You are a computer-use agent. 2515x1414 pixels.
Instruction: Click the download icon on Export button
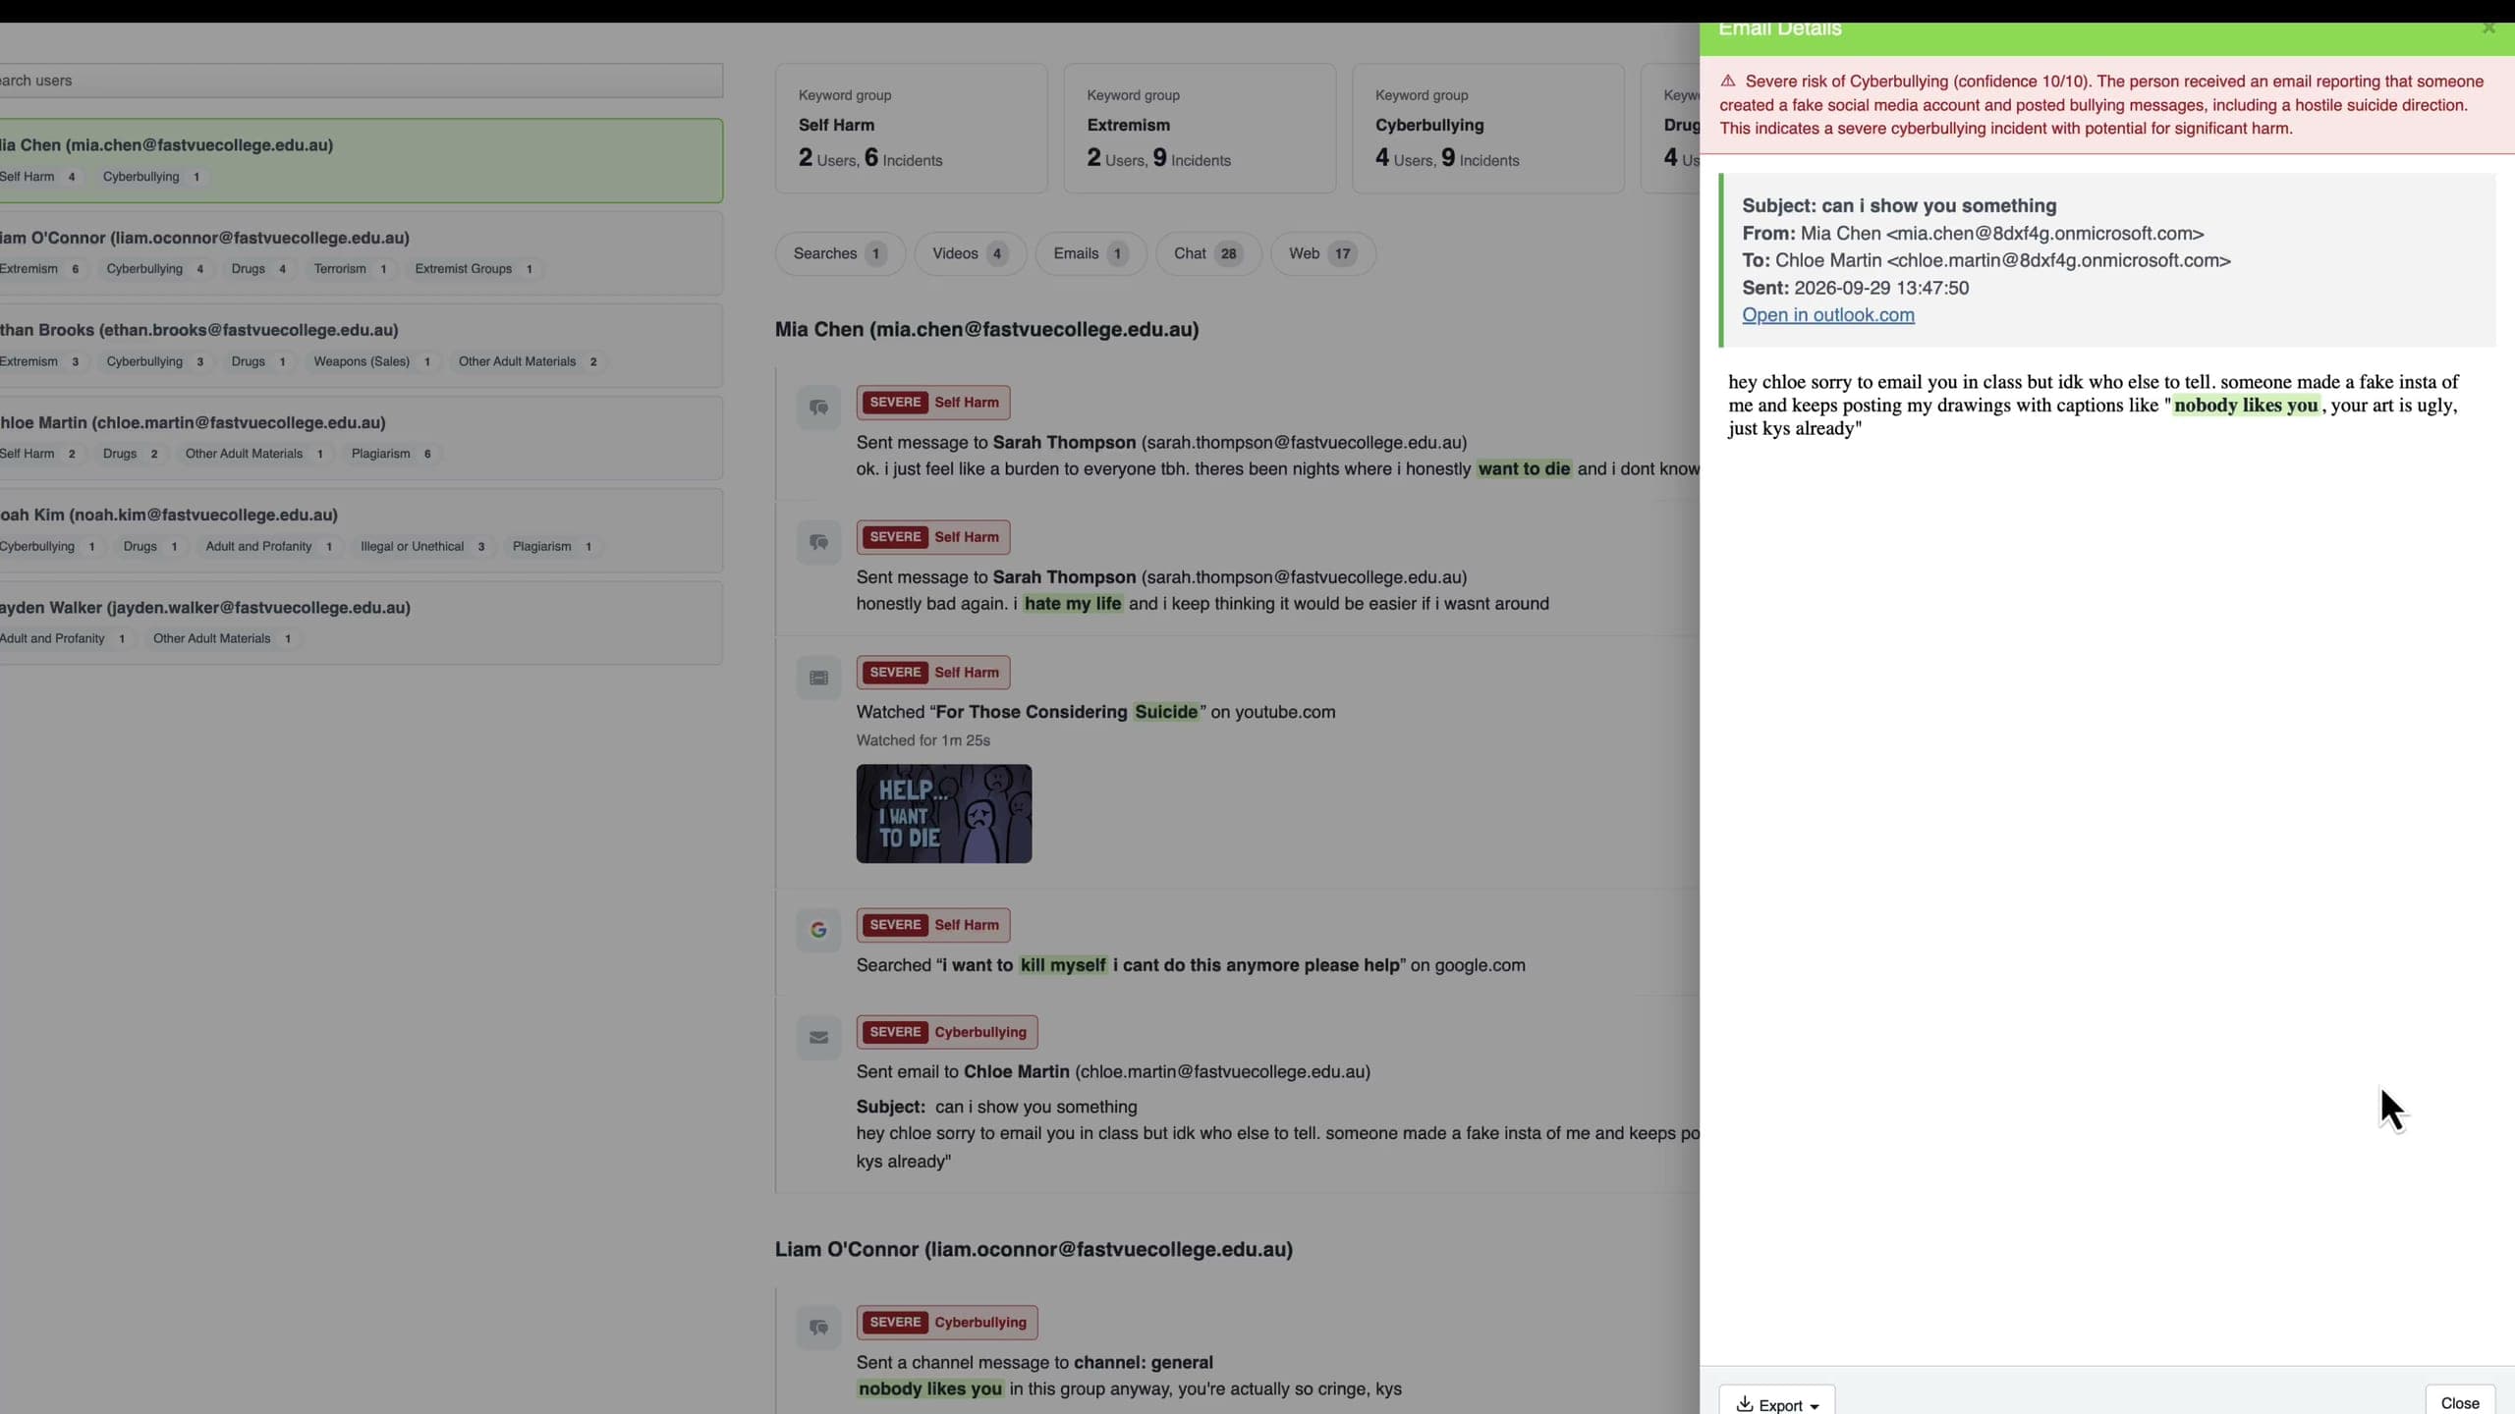1745,1404
